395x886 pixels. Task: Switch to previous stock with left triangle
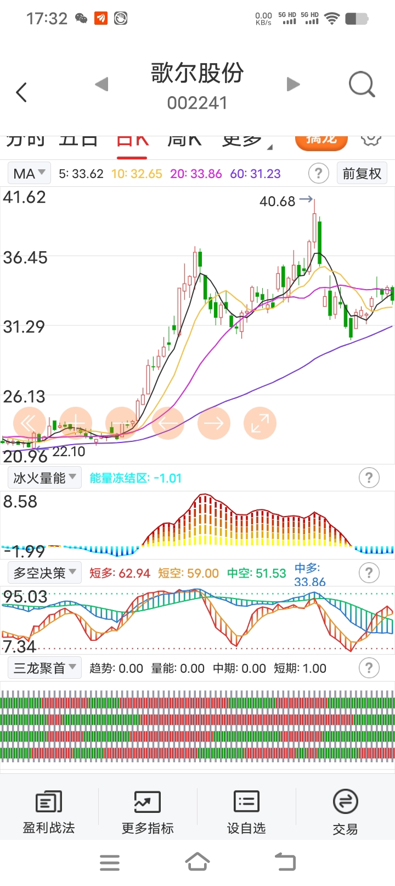101,84
